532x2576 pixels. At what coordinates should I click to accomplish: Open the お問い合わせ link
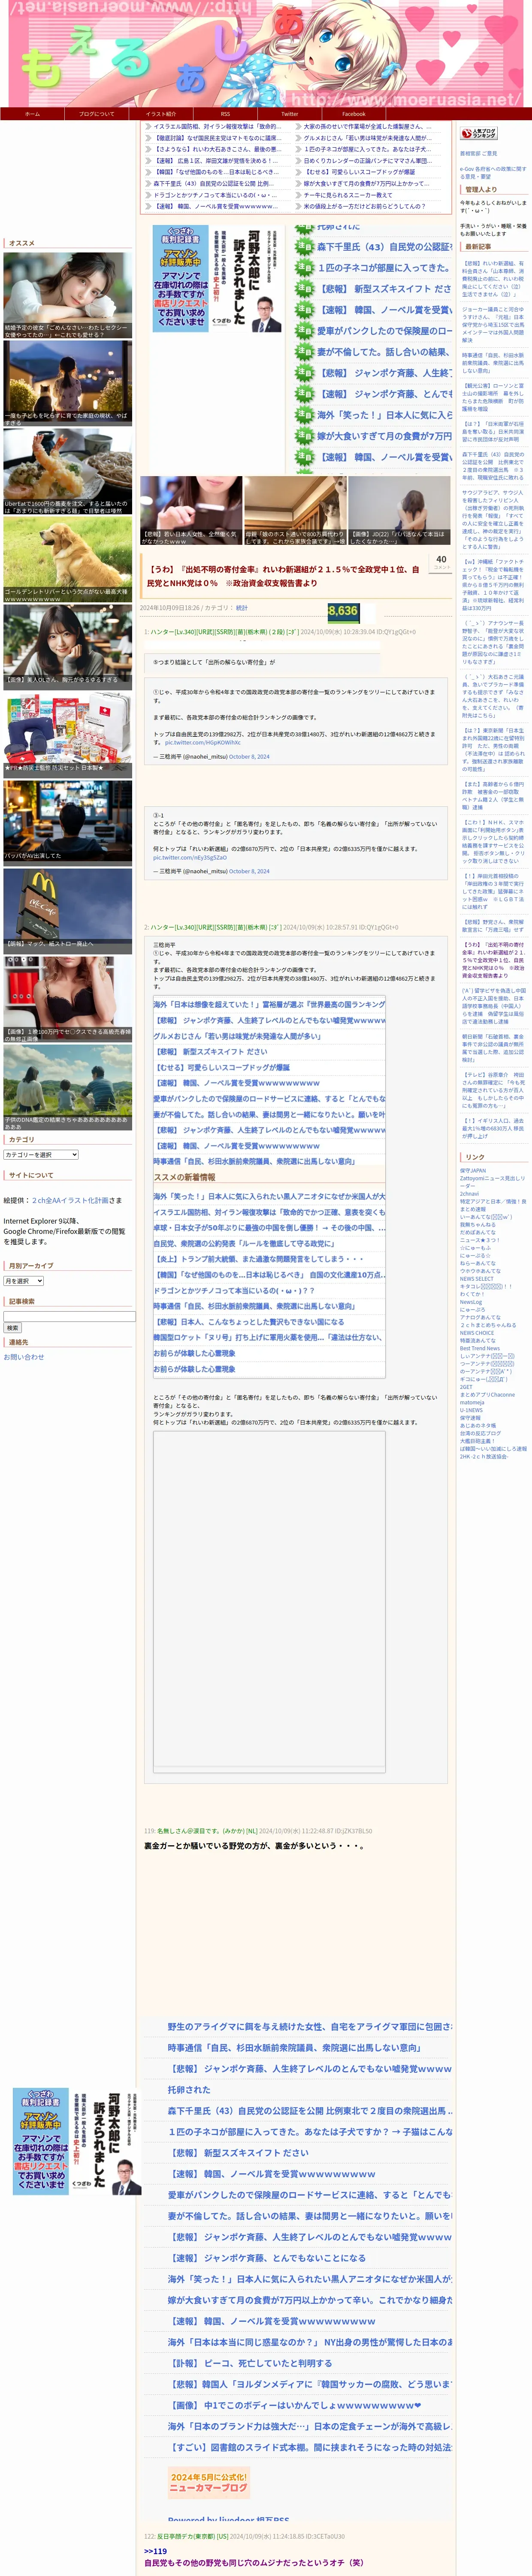[24, 1357]
